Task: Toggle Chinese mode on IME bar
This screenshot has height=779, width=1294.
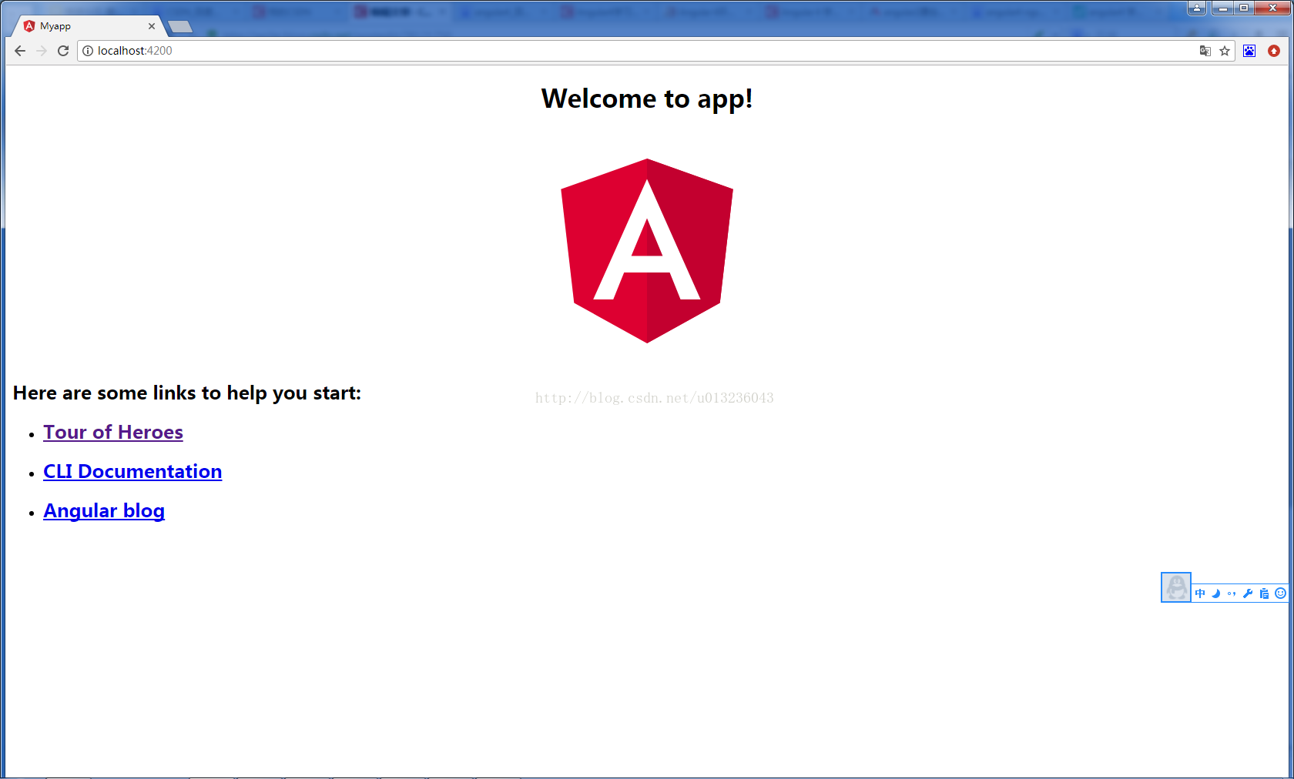Action: pos(1200,593)
